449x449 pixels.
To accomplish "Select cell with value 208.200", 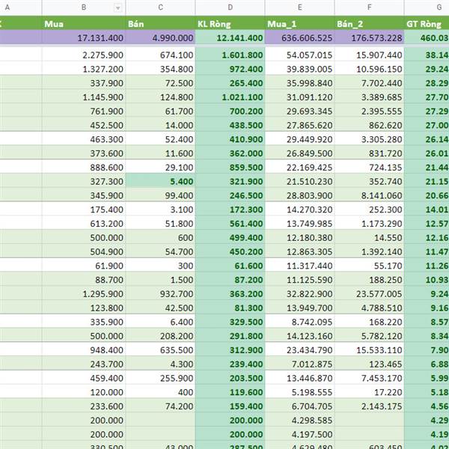I will 160,335.
